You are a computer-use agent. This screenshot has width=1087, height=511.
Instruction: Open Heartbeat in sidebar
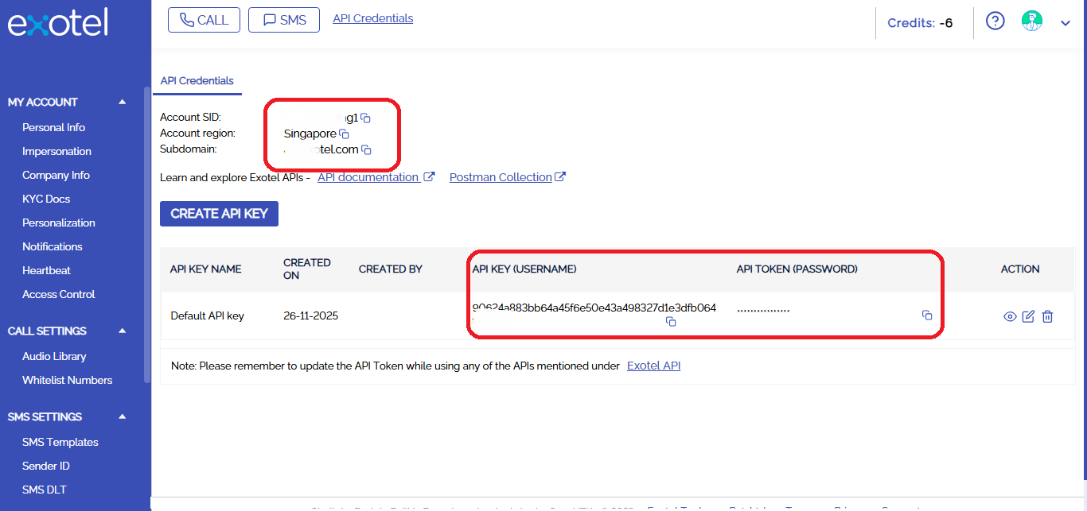46,270
